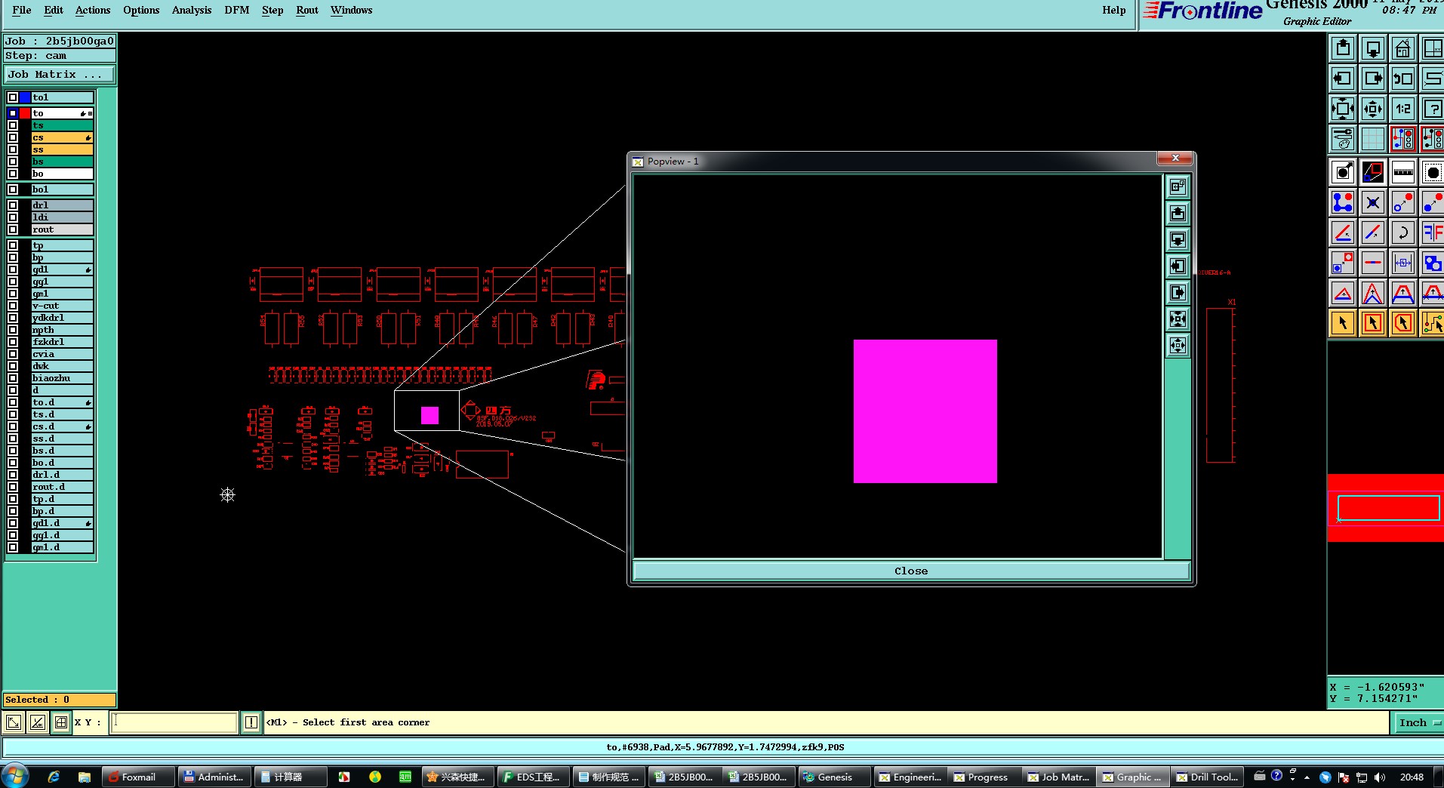Click the red-bordered netlist traffic-light icon
The image size is (1444, 788).
pyautogui.click(x=1402, y=139)
